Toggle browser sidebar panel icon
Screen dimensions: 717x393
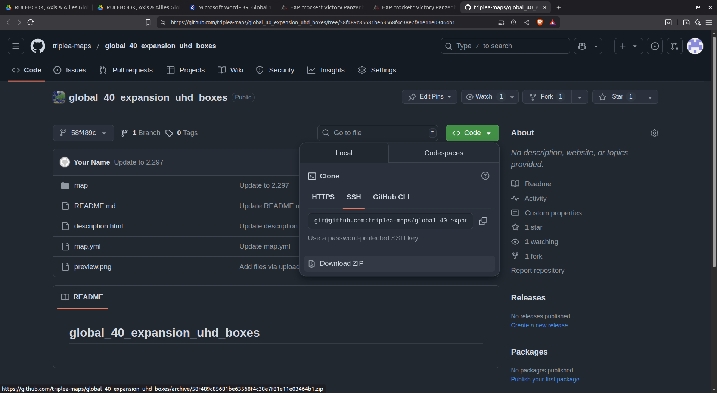(668, 22)
